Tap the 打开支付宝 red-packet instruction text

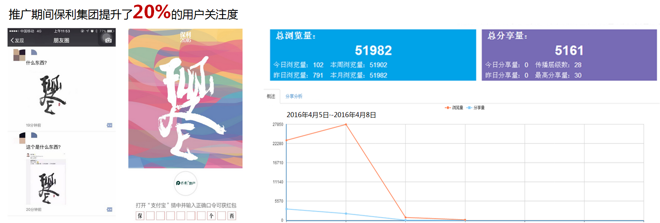186,205
